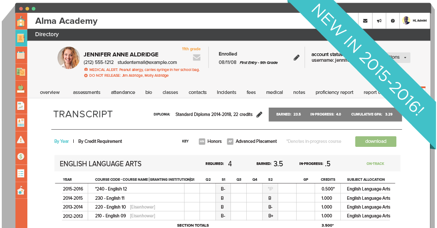Image resolution: width=437 pixels, height=228 pixels.
Task: Open the Hi, Admin user menu
Action: 415,20
